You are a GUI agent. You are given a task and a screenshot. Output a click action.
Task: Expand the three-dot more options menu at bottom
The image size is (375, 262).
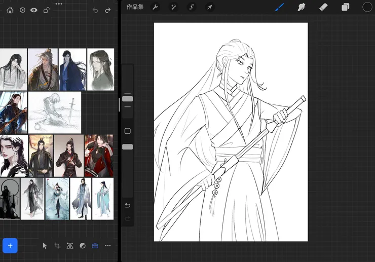click(107, 246)
